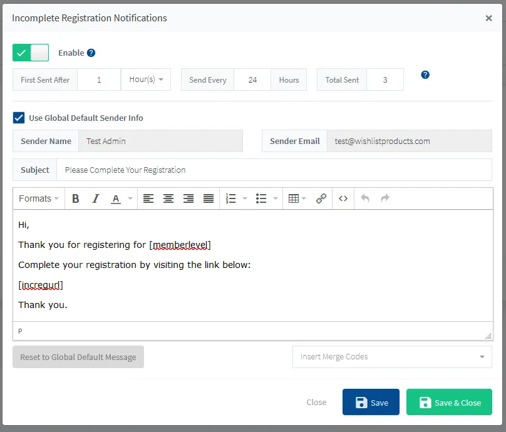Open the Insert Merge Codes dropdown
Viewport: 506px width, 432px height.
click(392, 356)
